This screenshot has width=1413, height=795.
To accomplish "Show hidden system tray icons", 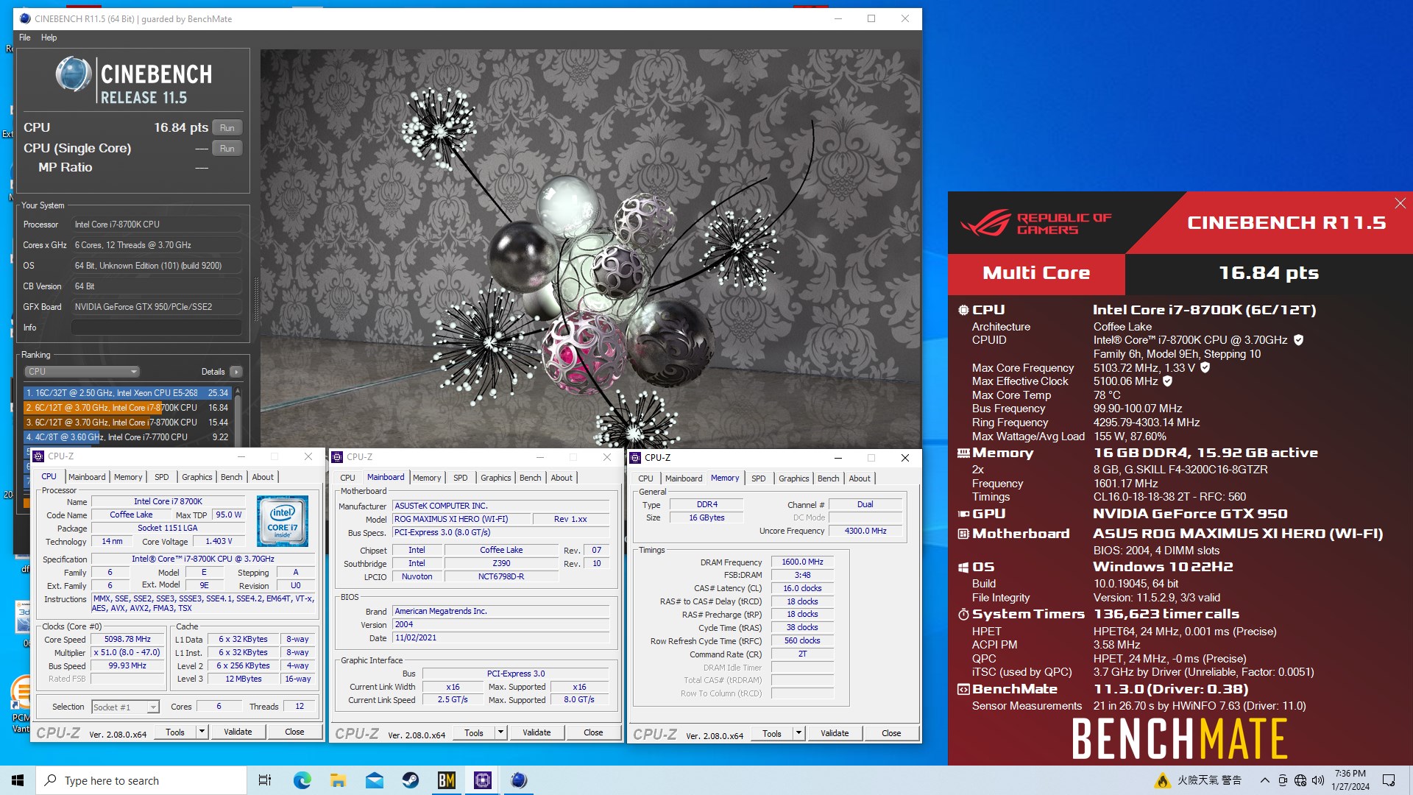I will coord(1264,780).
